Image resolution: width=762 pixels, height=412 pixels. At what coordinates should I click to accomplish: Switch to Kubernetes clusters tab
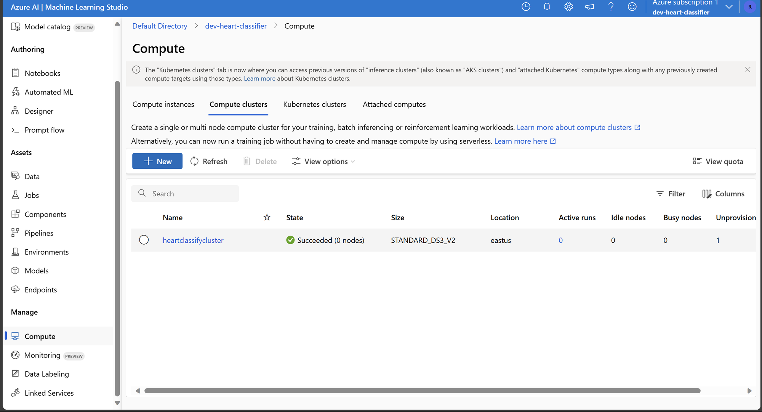314,104
